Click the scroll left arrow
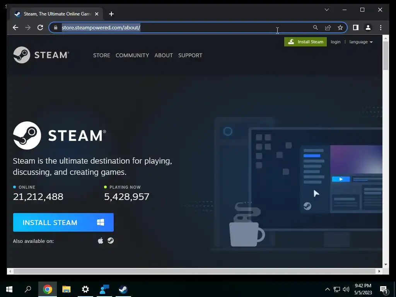Screen dimensions: 396x297 (10, 271)
